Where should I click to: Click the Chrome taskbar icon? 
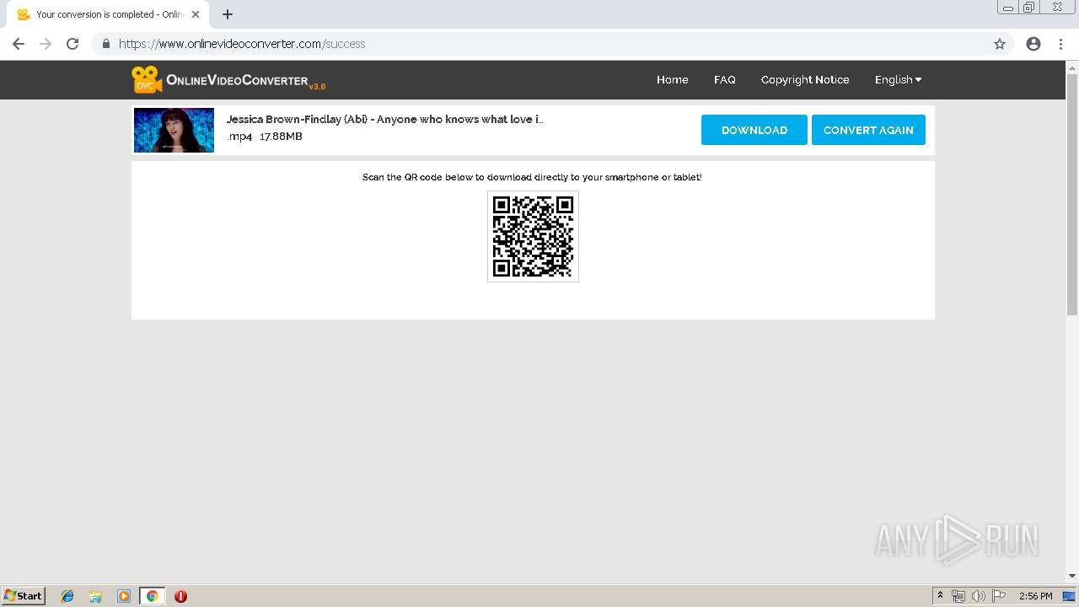coord(152,596)
